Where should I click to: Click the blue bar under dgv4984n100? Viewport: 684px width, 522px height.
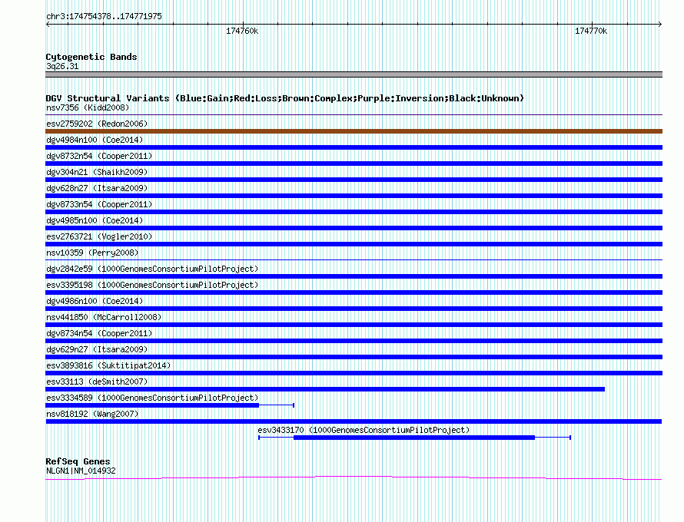click(354, 147)
